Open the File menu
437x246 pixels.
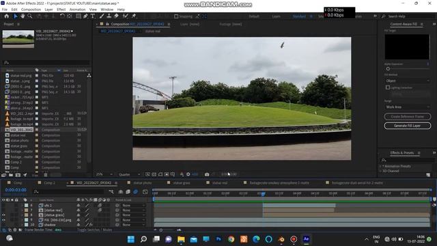click(5, 10)
